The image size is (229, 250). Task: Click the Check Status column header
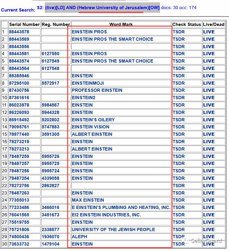click(x=187, y=24)
